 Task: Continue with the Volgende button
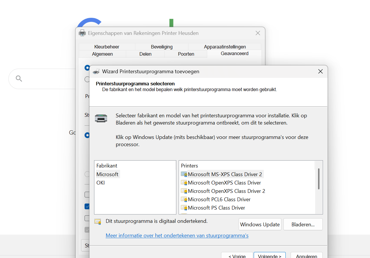point(270,256)
